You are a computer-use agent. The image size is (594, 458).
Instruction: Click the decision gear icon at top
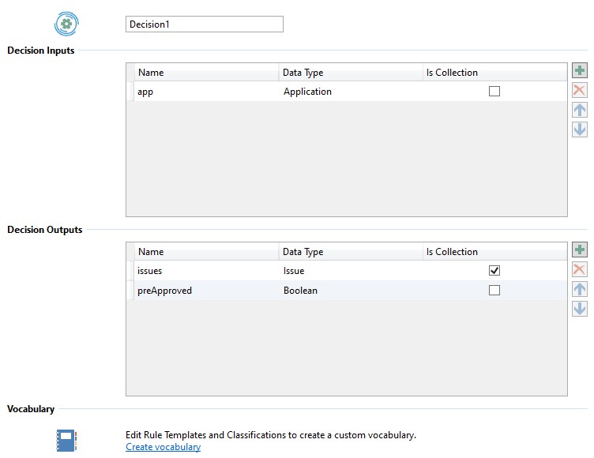pyautogui.click(x=66, y=24)
